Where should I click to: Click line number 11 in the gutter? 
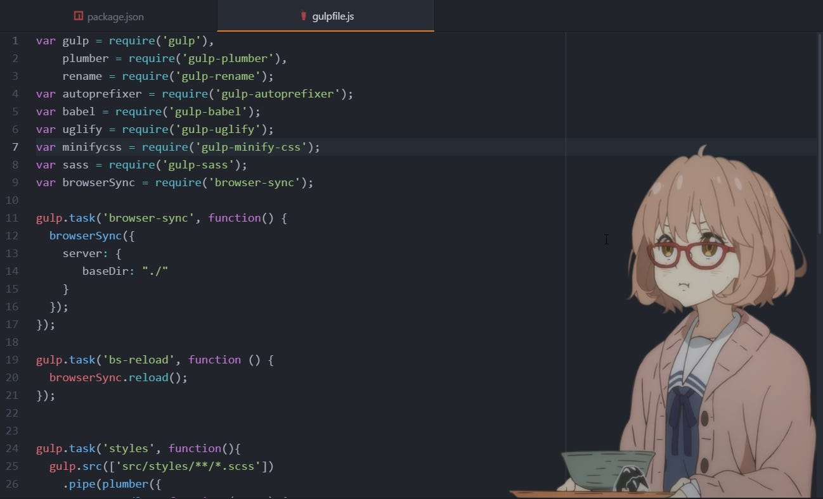point(12,218)
